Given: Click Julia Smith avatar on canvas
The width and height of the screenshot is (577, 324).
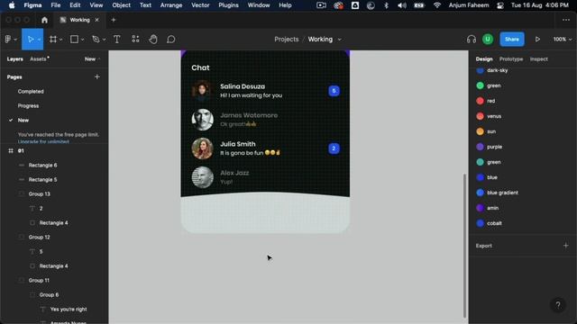Looking at the screenshot, I should click(202, 148).
